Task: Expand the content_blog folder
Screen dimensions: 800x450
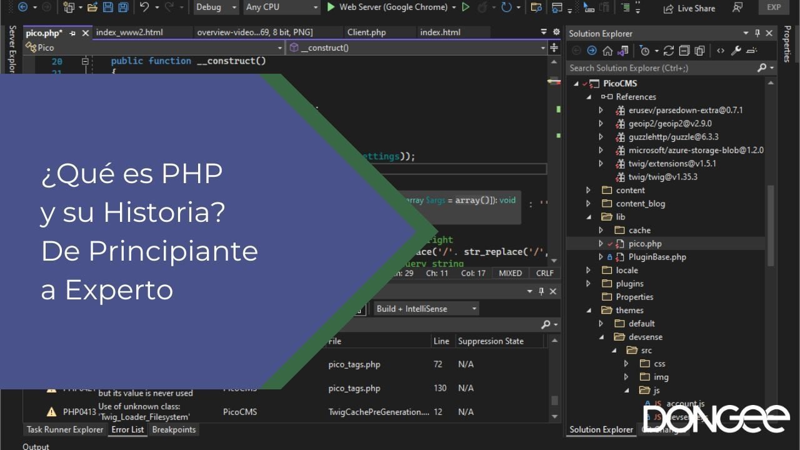Action: (588, 203)
